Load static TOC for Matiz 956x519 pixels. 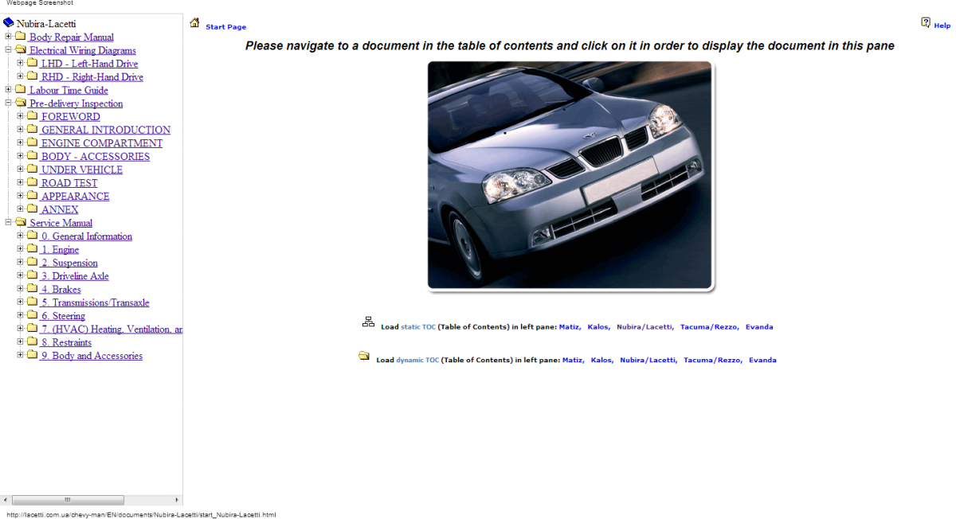pos(569,327)
